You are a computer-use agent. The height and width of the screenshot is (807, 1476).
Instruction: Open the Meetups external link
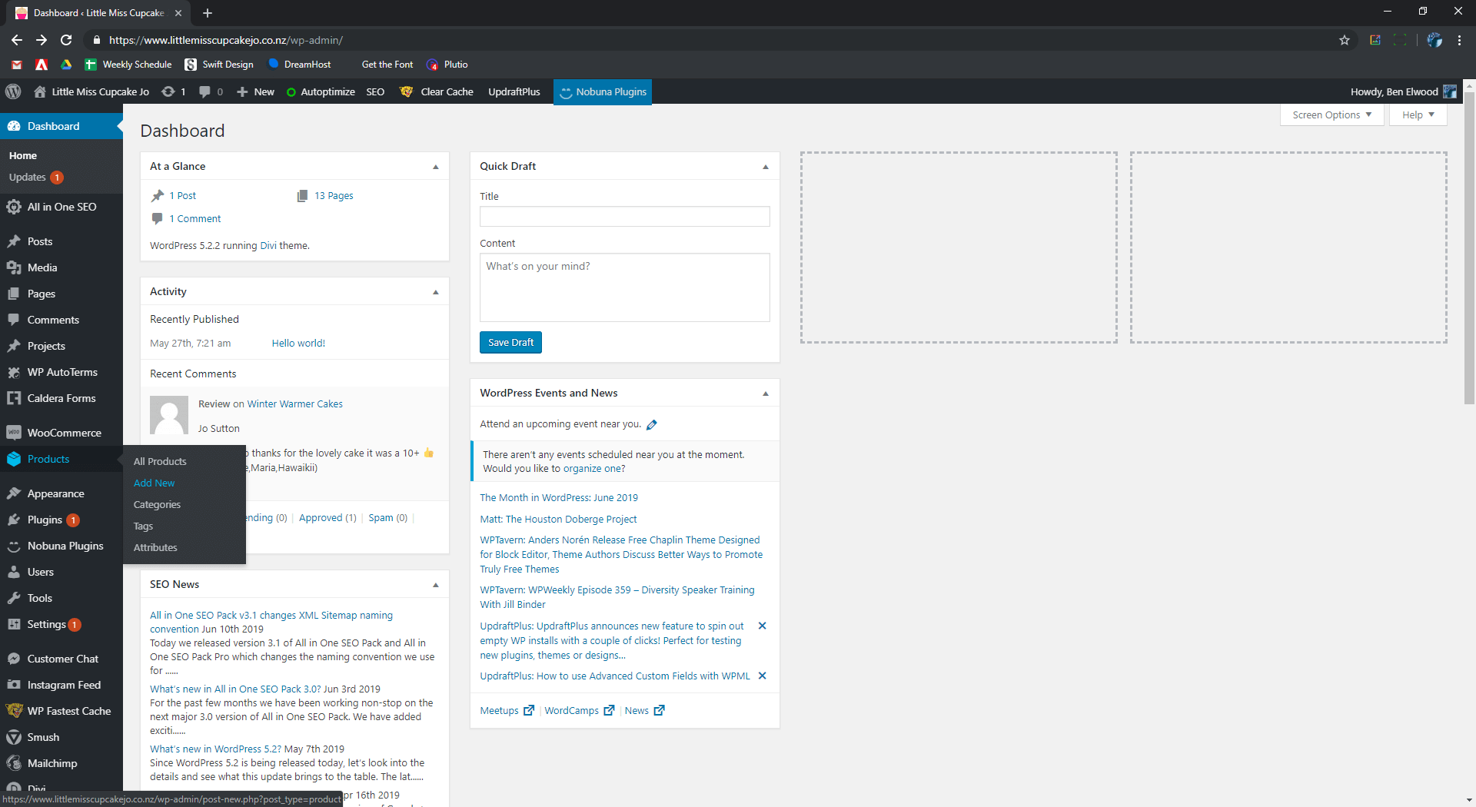507,711
